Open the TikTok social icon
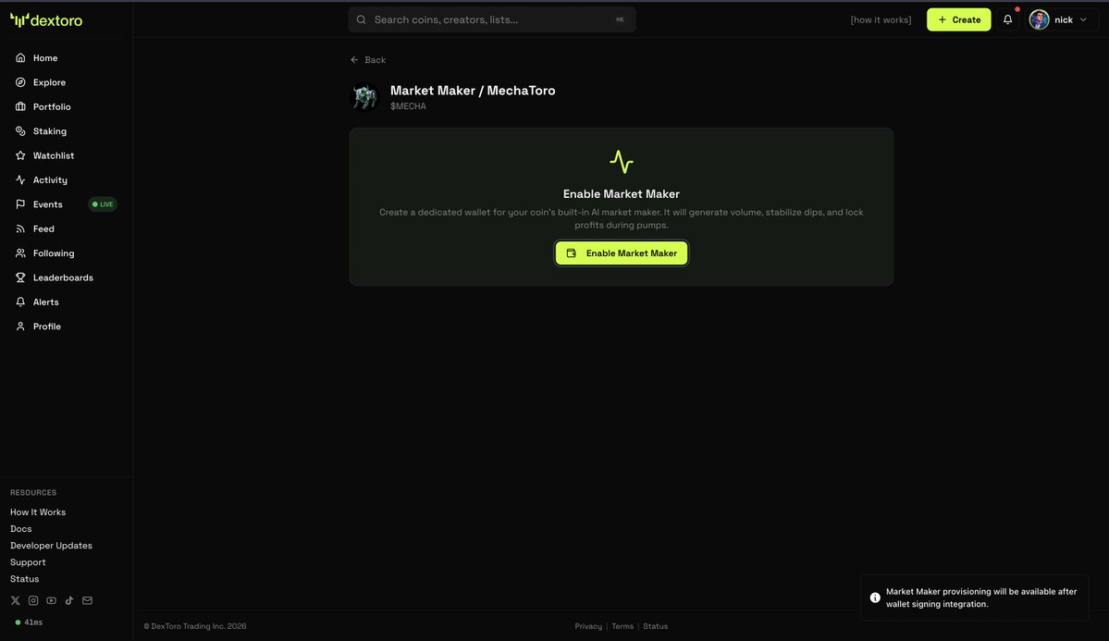Viewport: 1109px width, 641px height. (69, 600)
